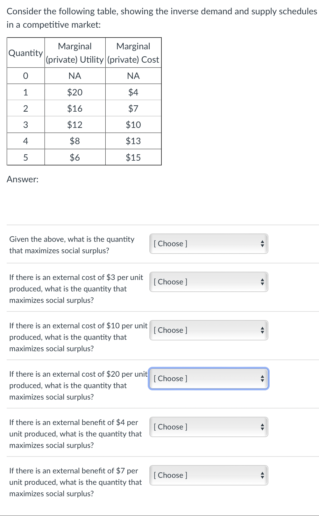Open the highlighted $20 external cost dropdown
Screen dimensions: 319x516
pyautogui.click(x=209, y=379)
